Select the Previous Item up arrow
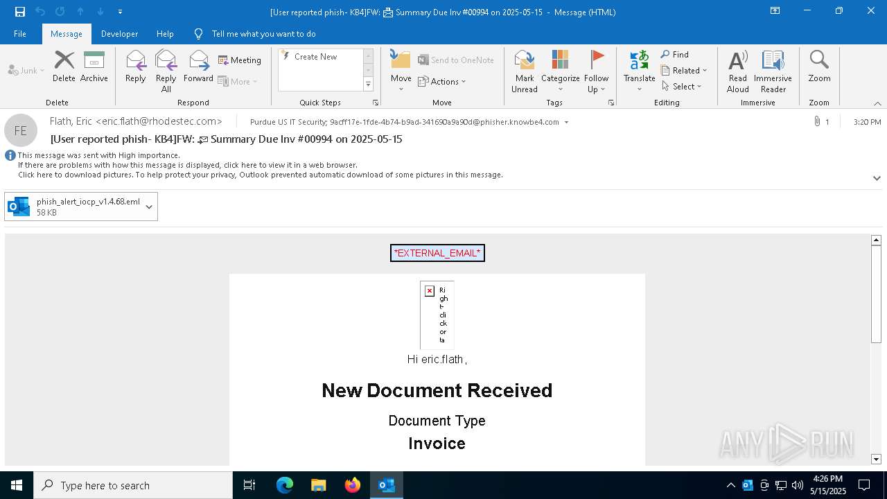887x499 pixels. [x=80, y=12]
